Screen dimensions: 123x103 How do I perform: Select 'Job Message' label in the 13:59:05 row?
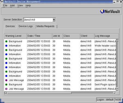16,89
